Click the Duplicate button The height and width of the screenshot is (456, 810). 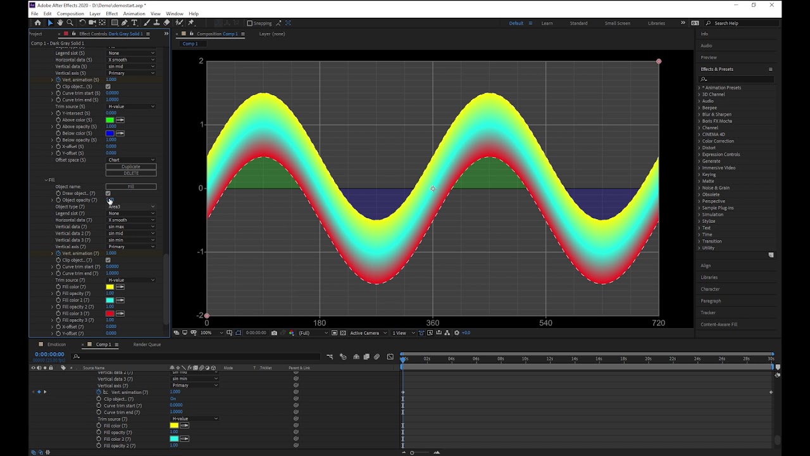[131, 167]
